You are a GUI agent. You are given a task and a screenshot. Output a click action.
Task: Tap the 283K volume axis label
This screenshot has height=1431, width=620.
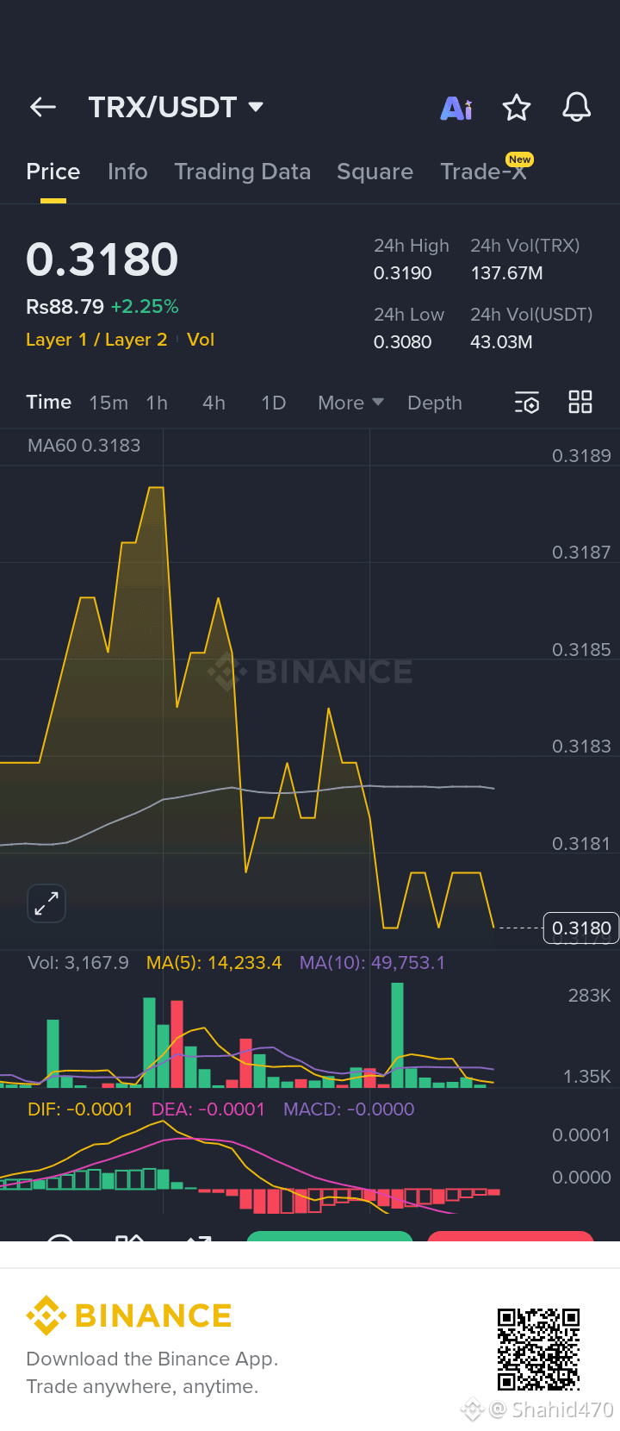click(x=590, y=996)
